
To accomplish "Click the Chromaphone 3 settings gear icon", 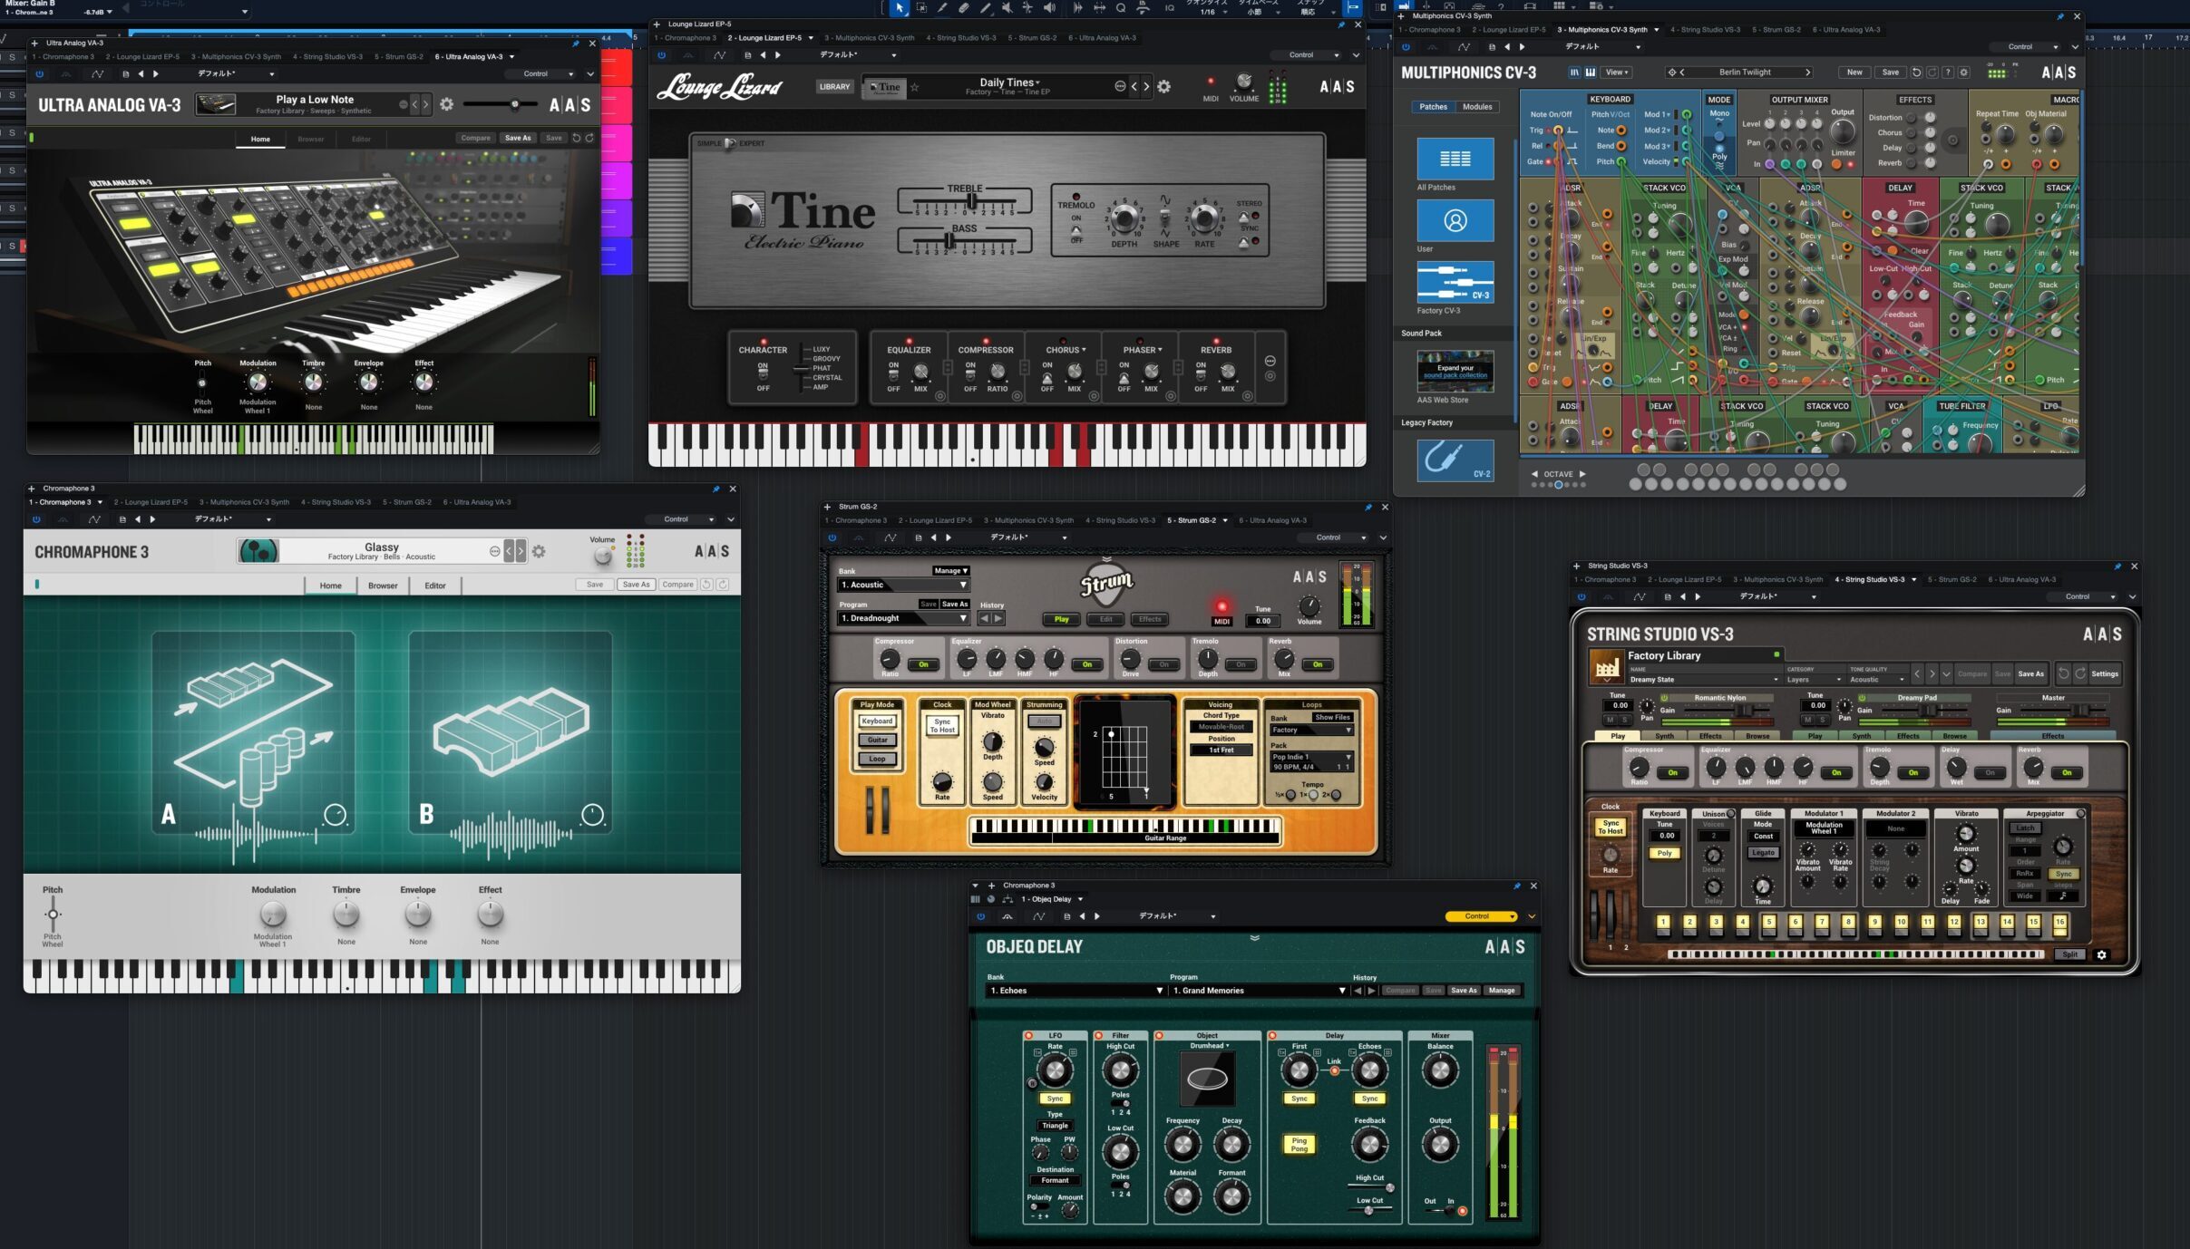I will coord(539,551).
